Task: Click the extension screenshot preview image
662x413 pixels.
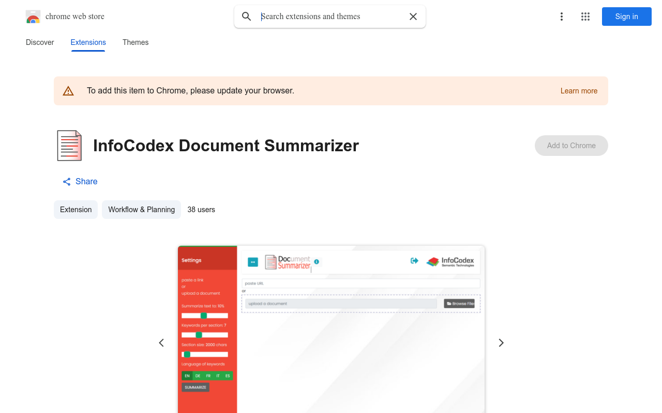Action: (x=331, y=329)
